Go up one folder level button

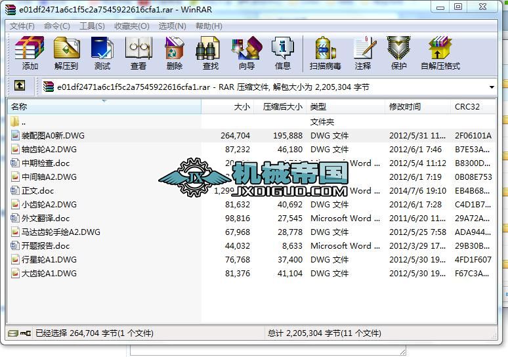tap(20, 86)
